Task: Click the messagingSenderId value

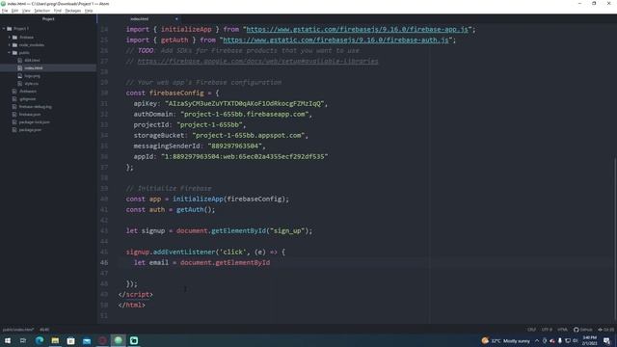Action: point(235,146)
